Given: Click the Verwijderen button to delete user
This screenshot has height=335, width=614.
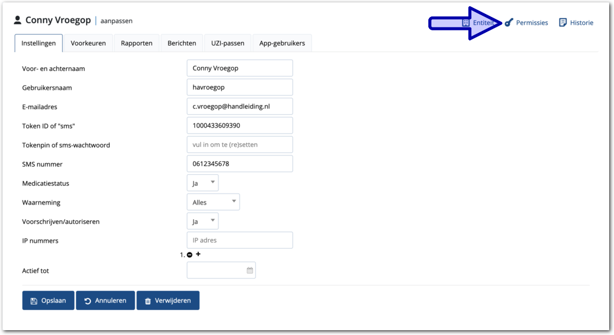Looking at the screenshot, I should tap(167, 300).
